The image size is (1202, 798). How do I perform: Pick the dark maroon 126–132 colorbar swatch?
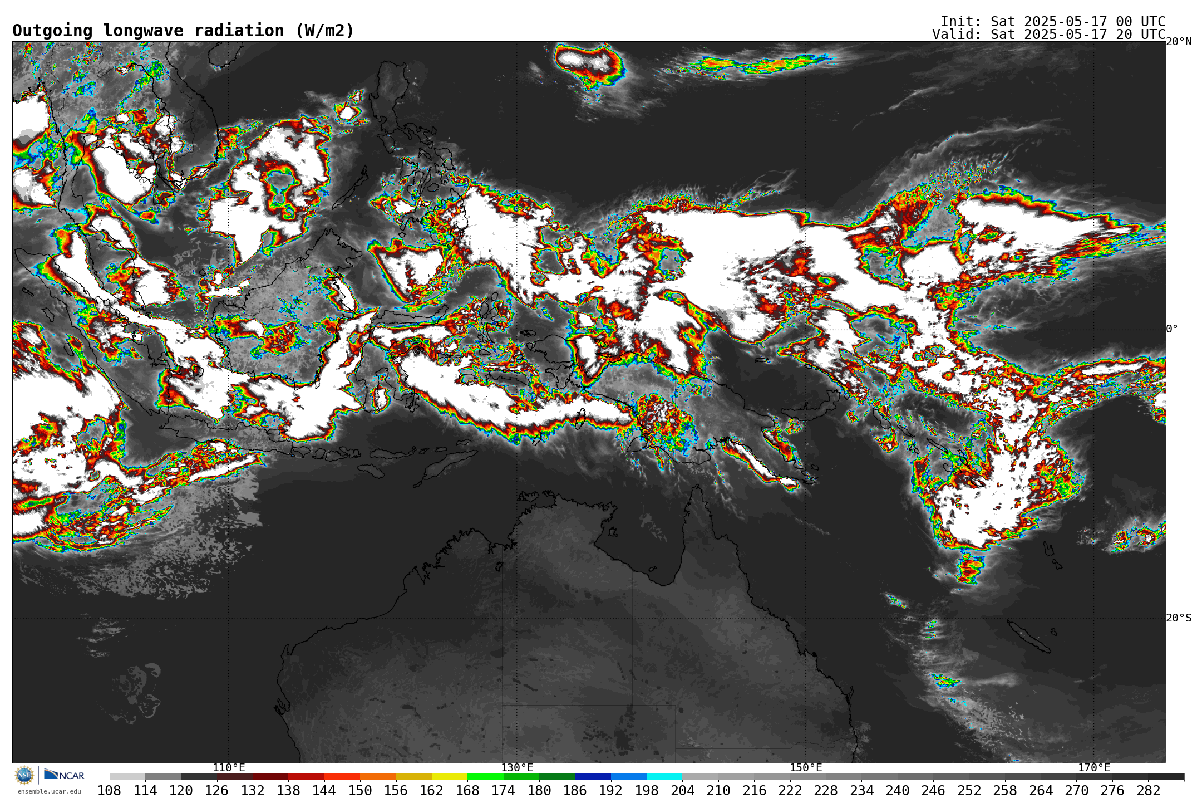coord(235,776)
